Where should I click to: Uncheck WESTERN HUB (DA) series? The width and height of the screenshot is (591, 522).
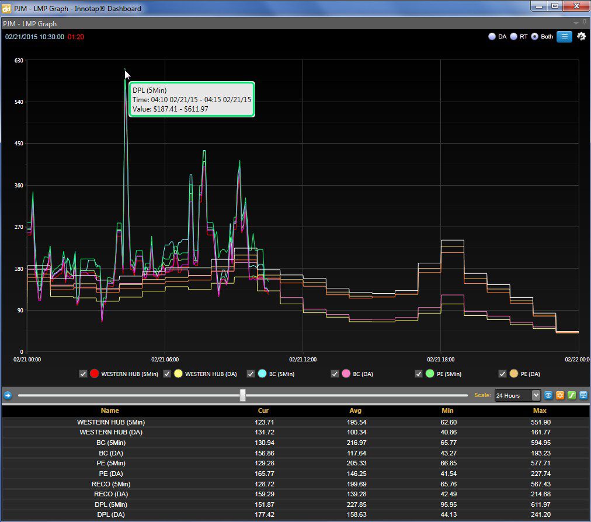coord(167,374)
